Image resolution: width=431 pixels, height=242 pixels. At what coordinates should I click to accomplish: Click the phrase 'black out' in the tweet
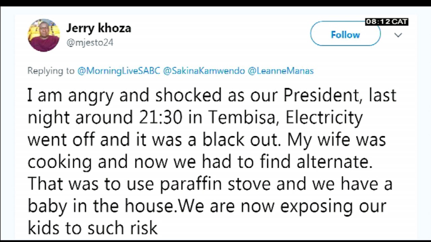coord(241,139)
